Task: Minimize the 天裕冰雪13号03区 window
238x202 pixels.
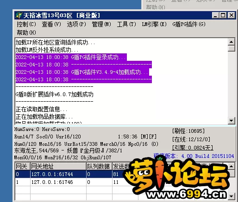Action: pos(216,15)
